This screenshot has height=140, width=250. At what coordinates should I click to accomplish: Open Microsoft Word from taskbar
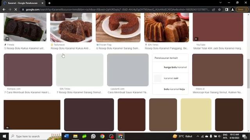point(66,136)
